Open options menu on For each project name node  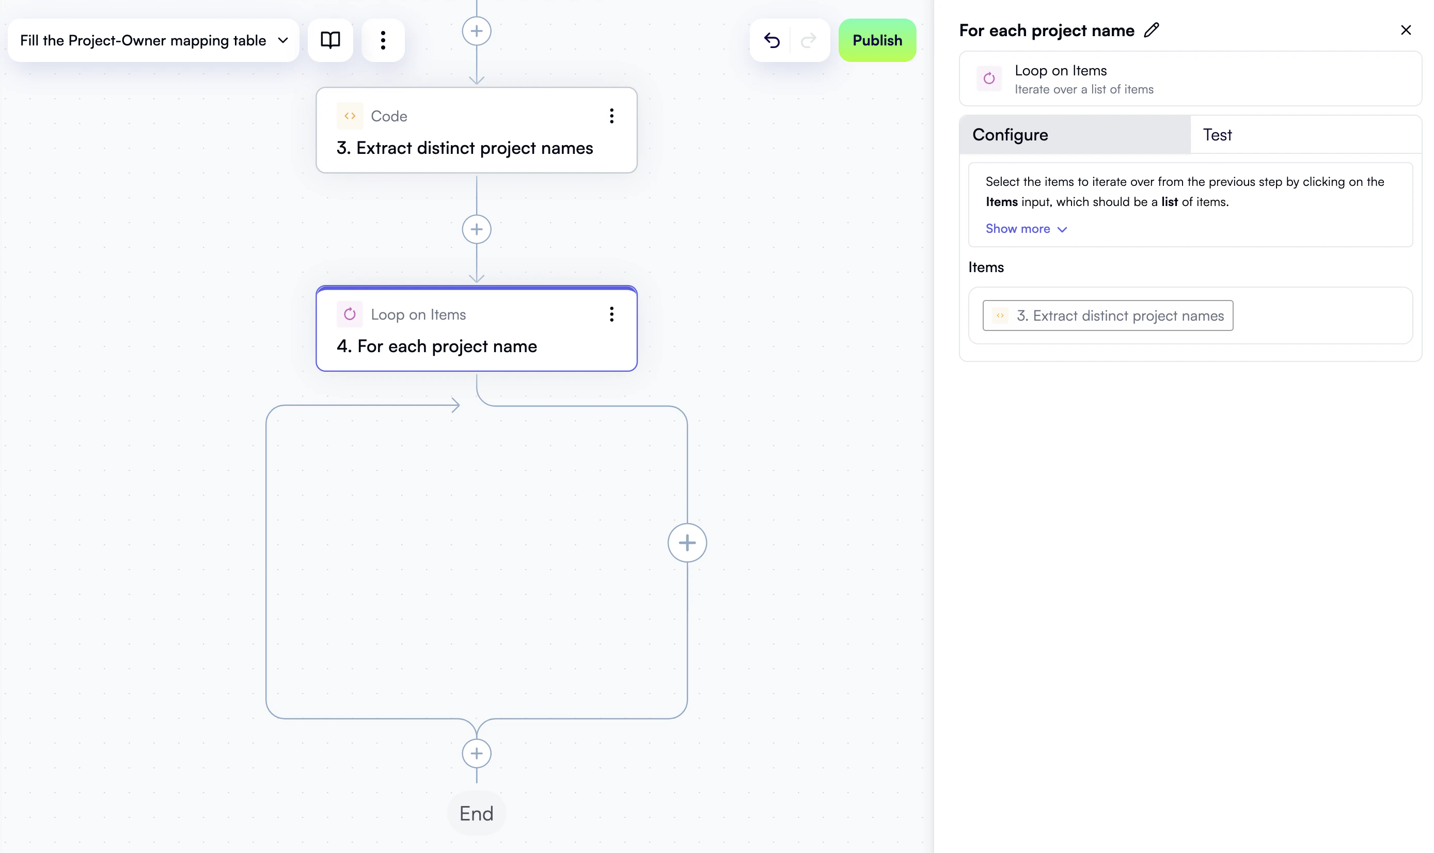(x=611, y=314)
